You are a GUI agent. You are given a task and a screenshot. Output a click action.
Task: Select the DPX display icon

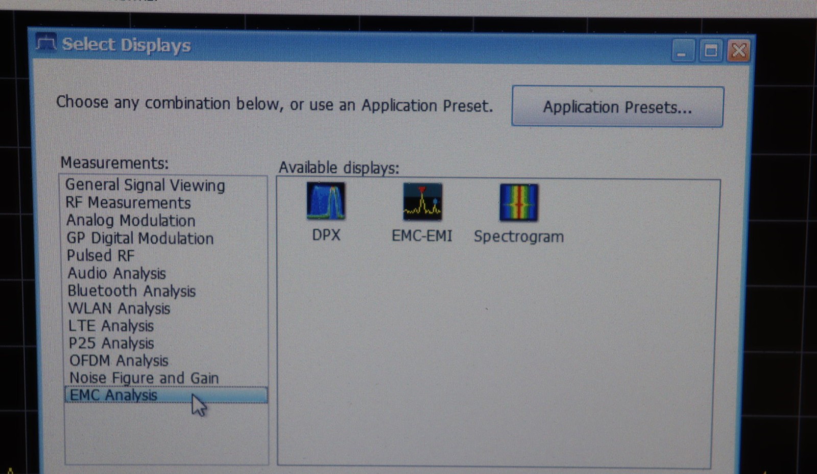pyautogui.click(x=326, y=202)
